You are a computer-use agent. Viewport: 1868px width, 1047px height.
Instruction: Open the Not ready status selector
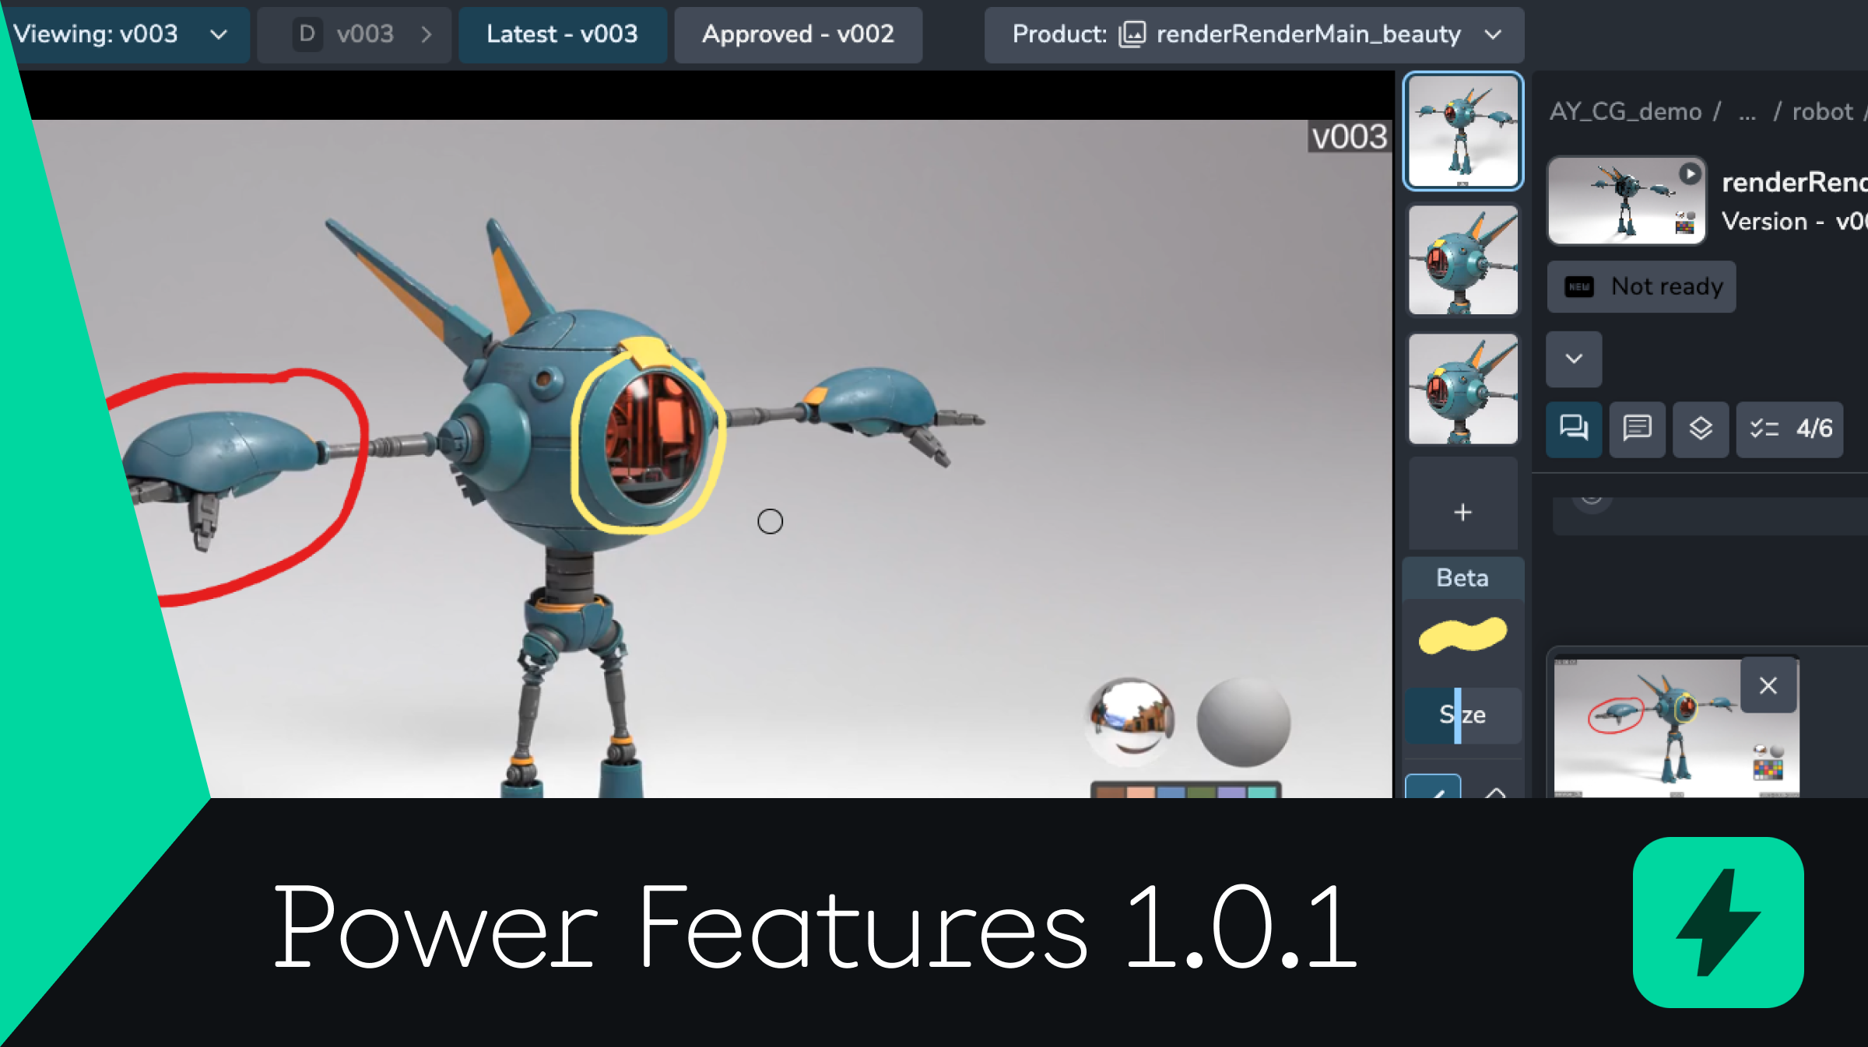(x=1641, y=287)
